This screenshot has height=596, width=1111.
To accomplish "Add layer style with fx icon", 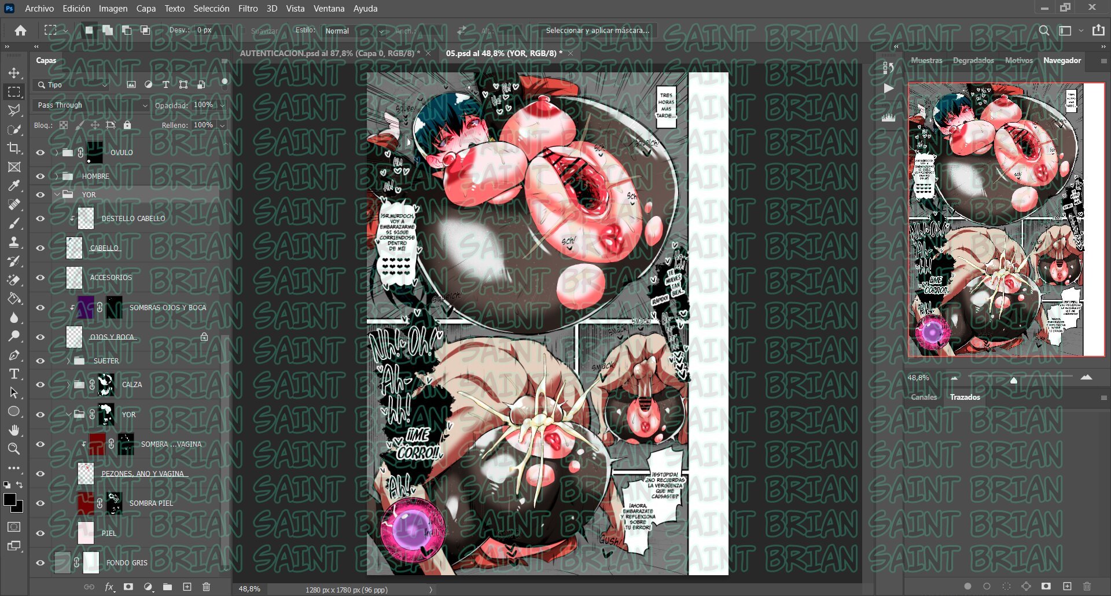I will pos(109,587).
